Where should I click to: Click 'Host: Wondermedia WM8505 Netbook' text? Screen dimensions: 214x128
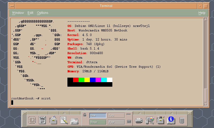point(97,30)
